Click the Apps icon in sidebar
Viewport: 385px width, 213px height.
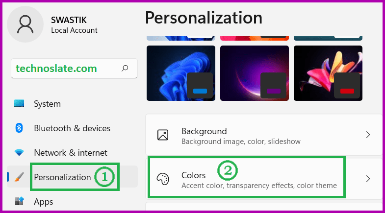tap(19, 201)
